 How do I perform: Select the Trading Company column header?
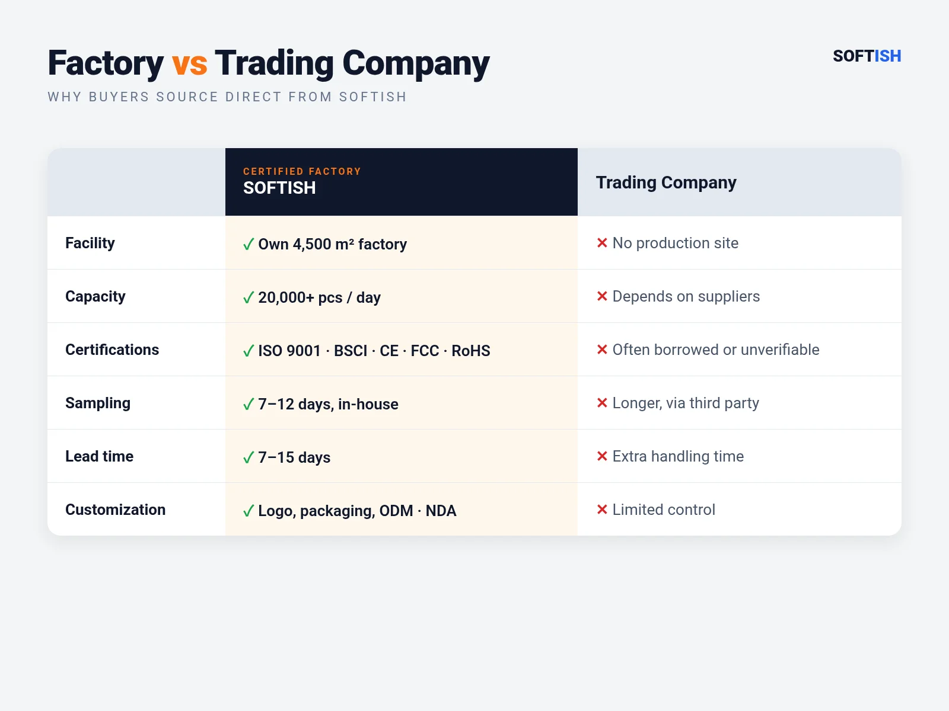(x=740, y=182)
